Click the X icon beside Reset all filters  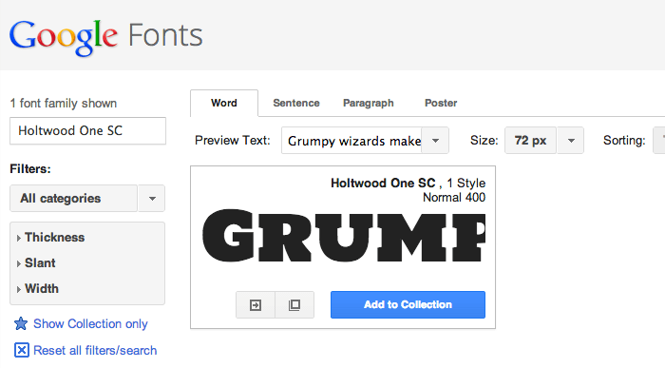click(x=22, y=350)
